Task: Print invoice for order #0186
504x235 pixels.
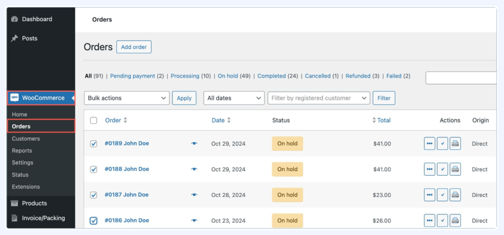Action: point(455,221)
